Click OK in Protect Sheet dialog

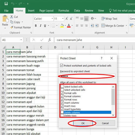point(83,123)
